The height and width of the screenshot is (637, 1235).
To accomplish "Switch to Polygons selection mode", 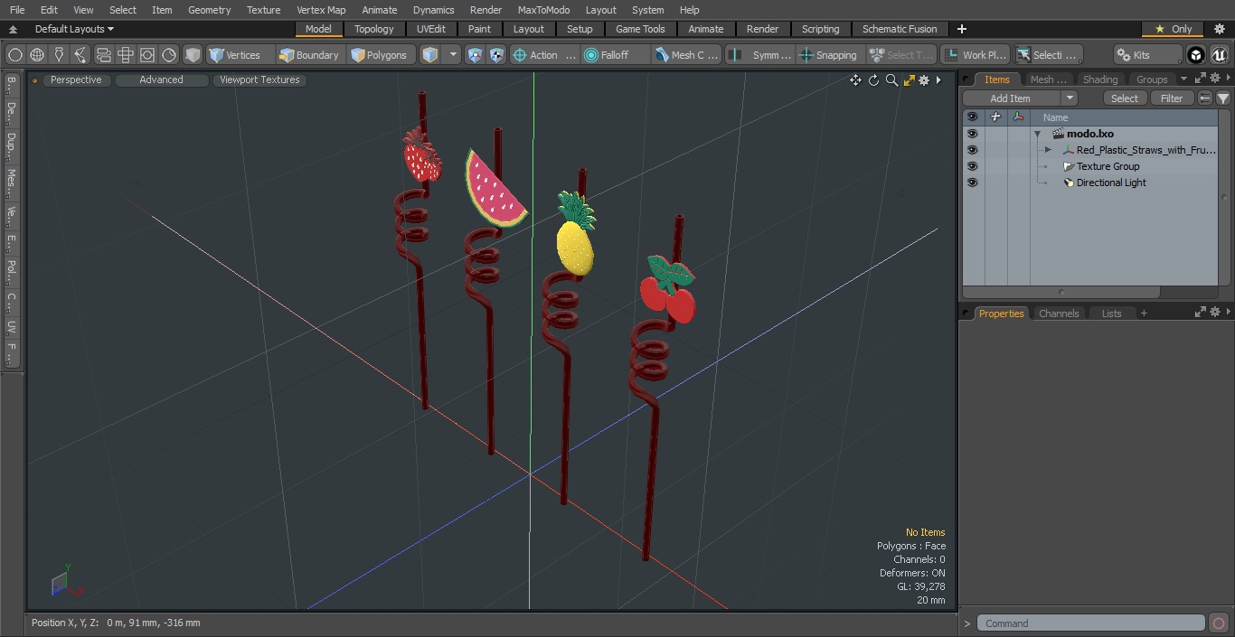I will [381, 55].
